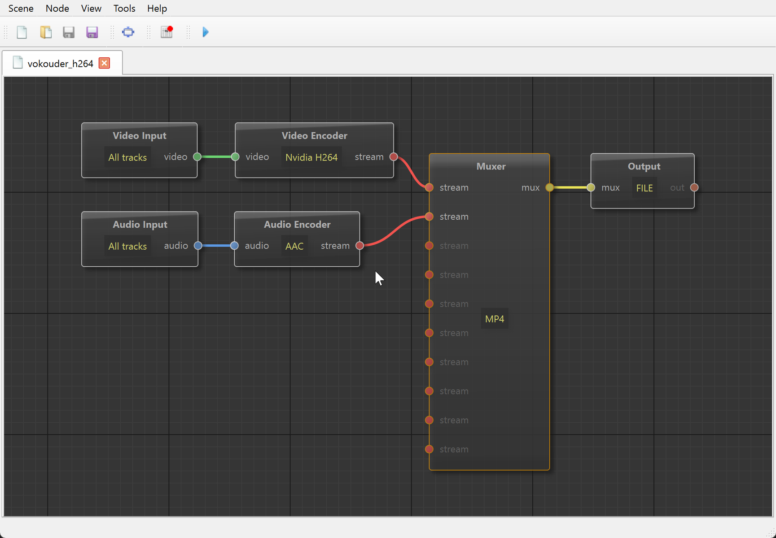Click the new scene document icon
776x538 pixels.
click(x=22, y=32)
